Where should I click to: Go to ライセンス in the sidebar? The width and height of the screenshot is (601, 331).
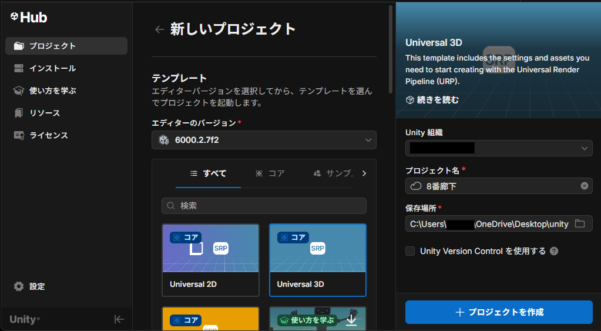click(x=49, y=135)
